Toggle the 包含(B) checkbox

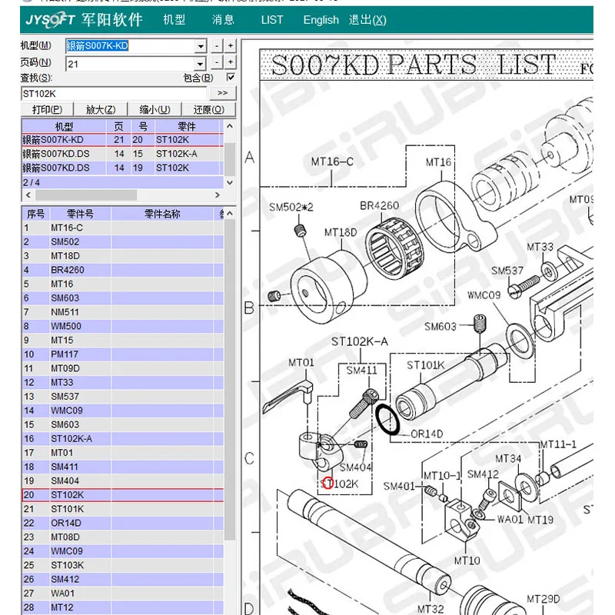click(231, 78)
